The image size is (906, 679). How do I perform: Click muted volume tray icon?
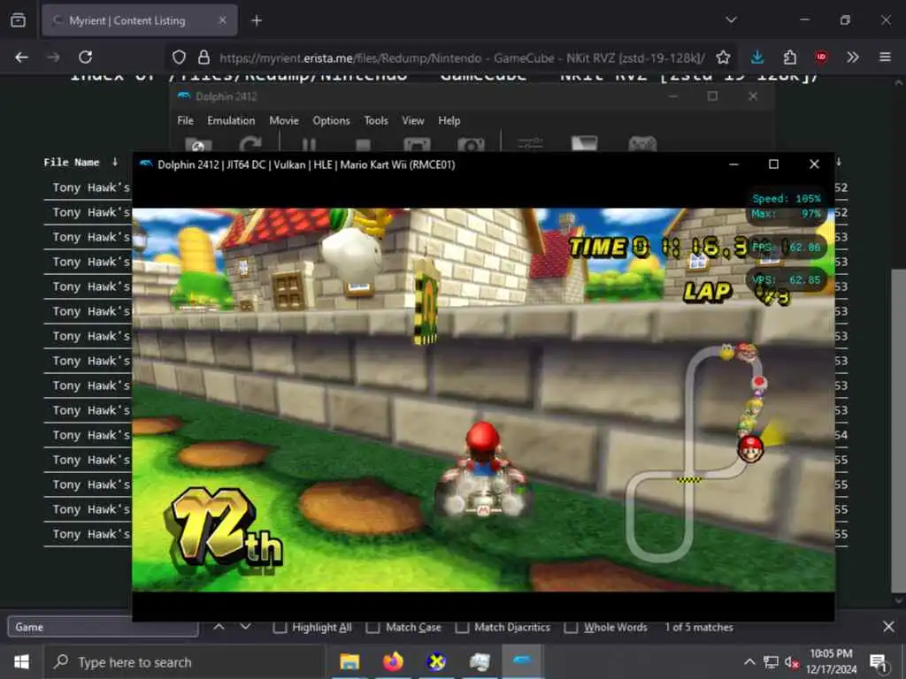(x=792, y=662)
